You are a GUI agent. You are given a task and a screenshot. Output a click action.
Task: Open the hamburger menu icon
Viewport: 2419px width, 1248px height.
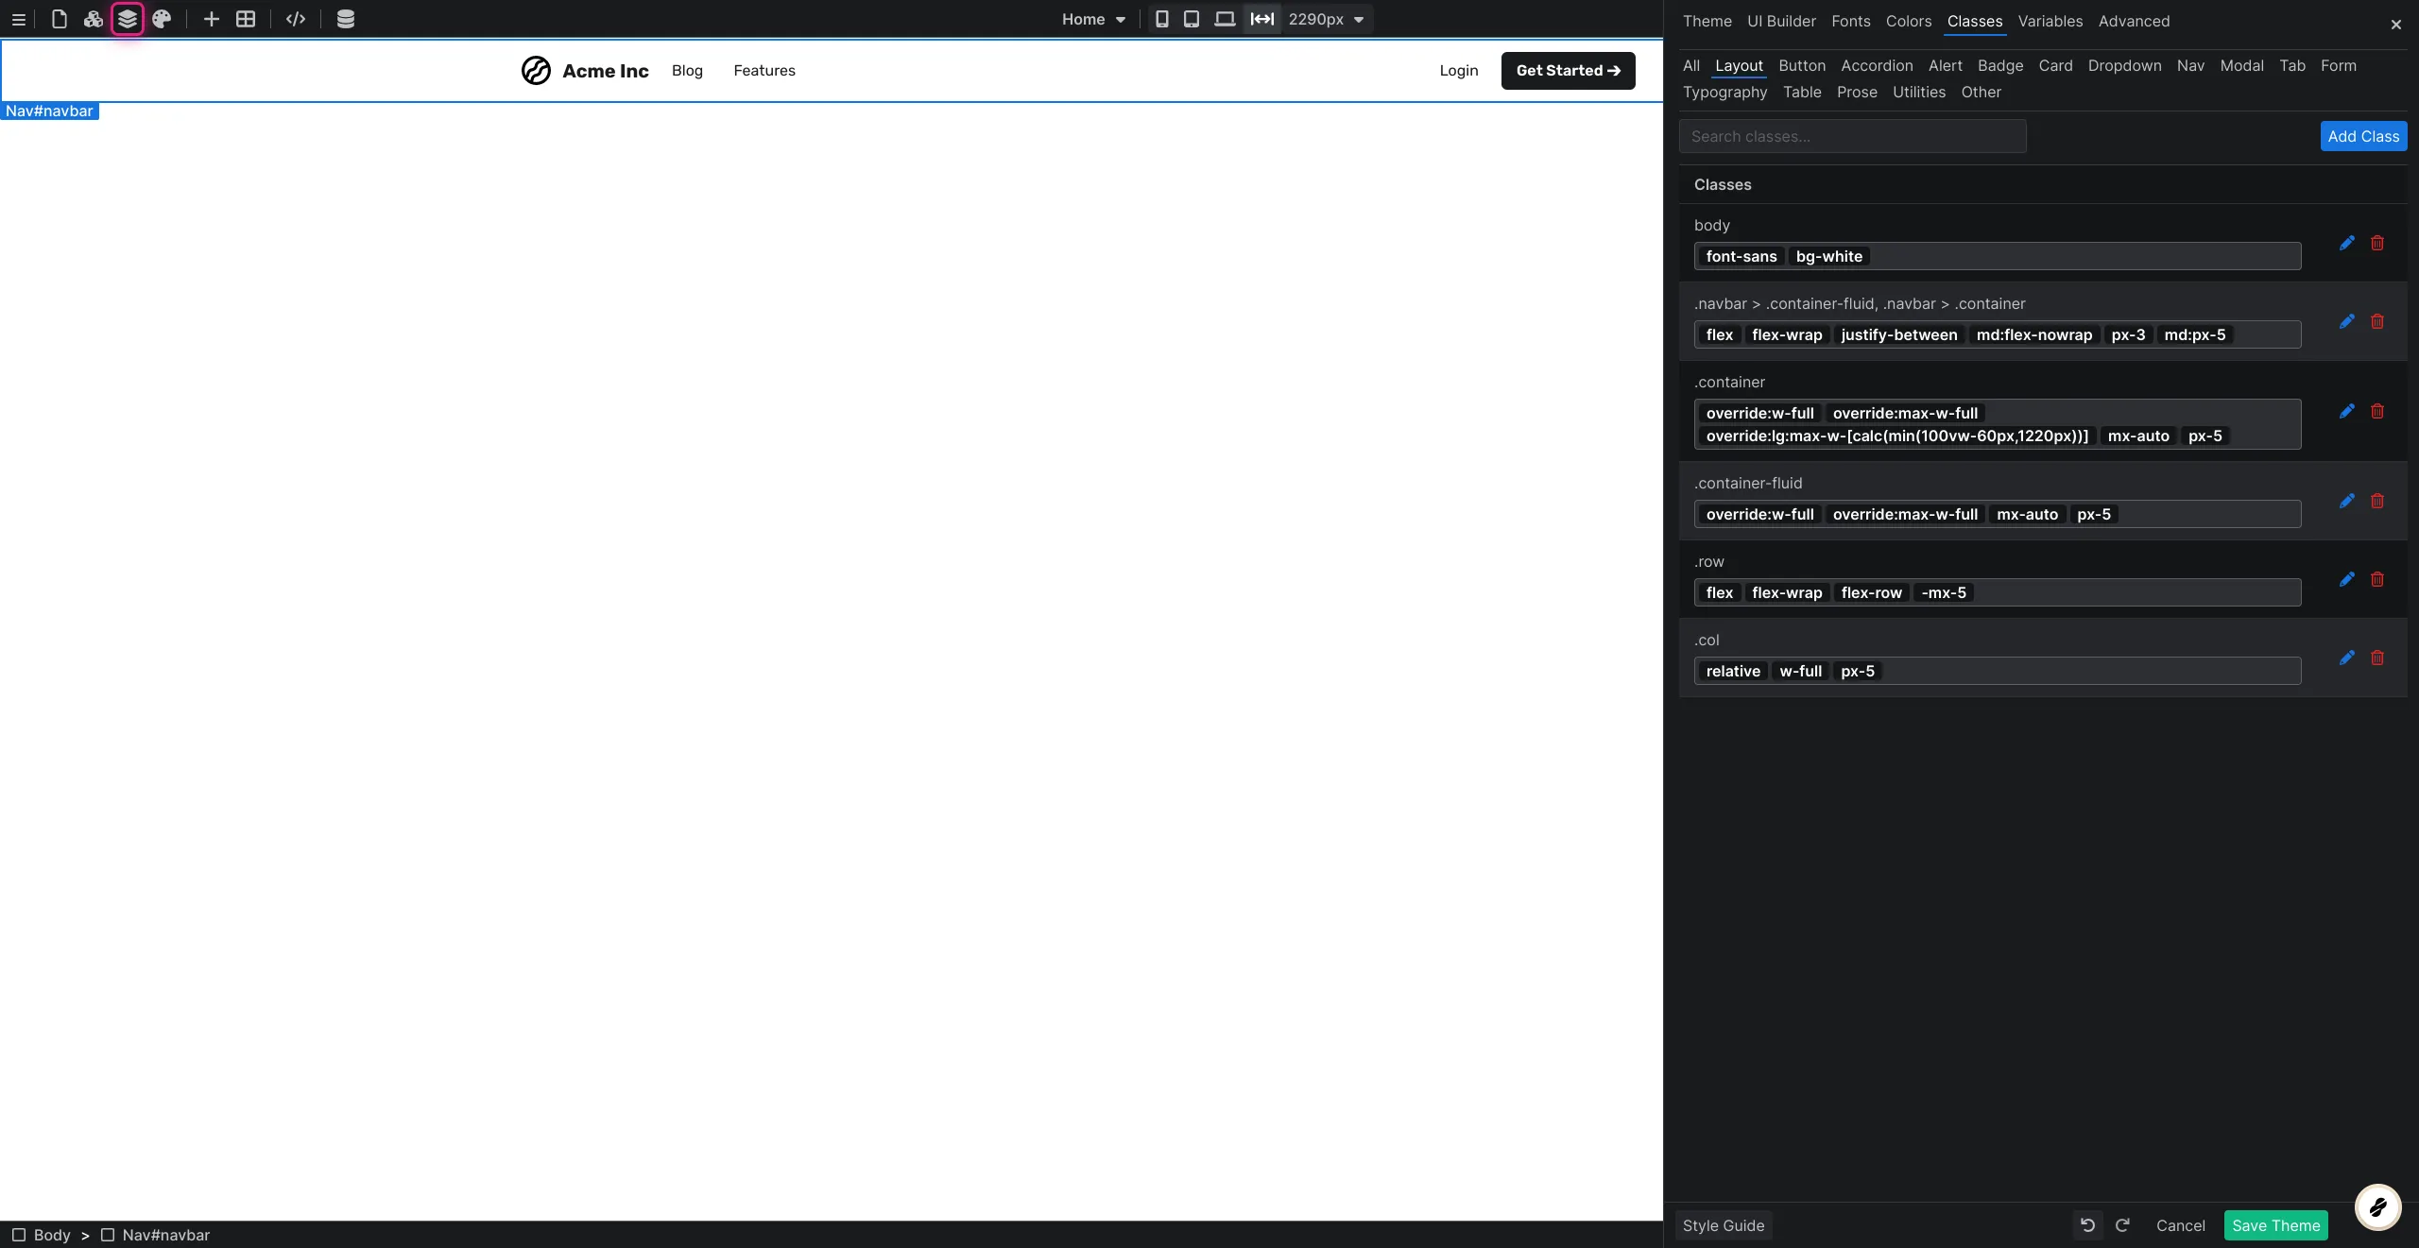pos(18,19)
